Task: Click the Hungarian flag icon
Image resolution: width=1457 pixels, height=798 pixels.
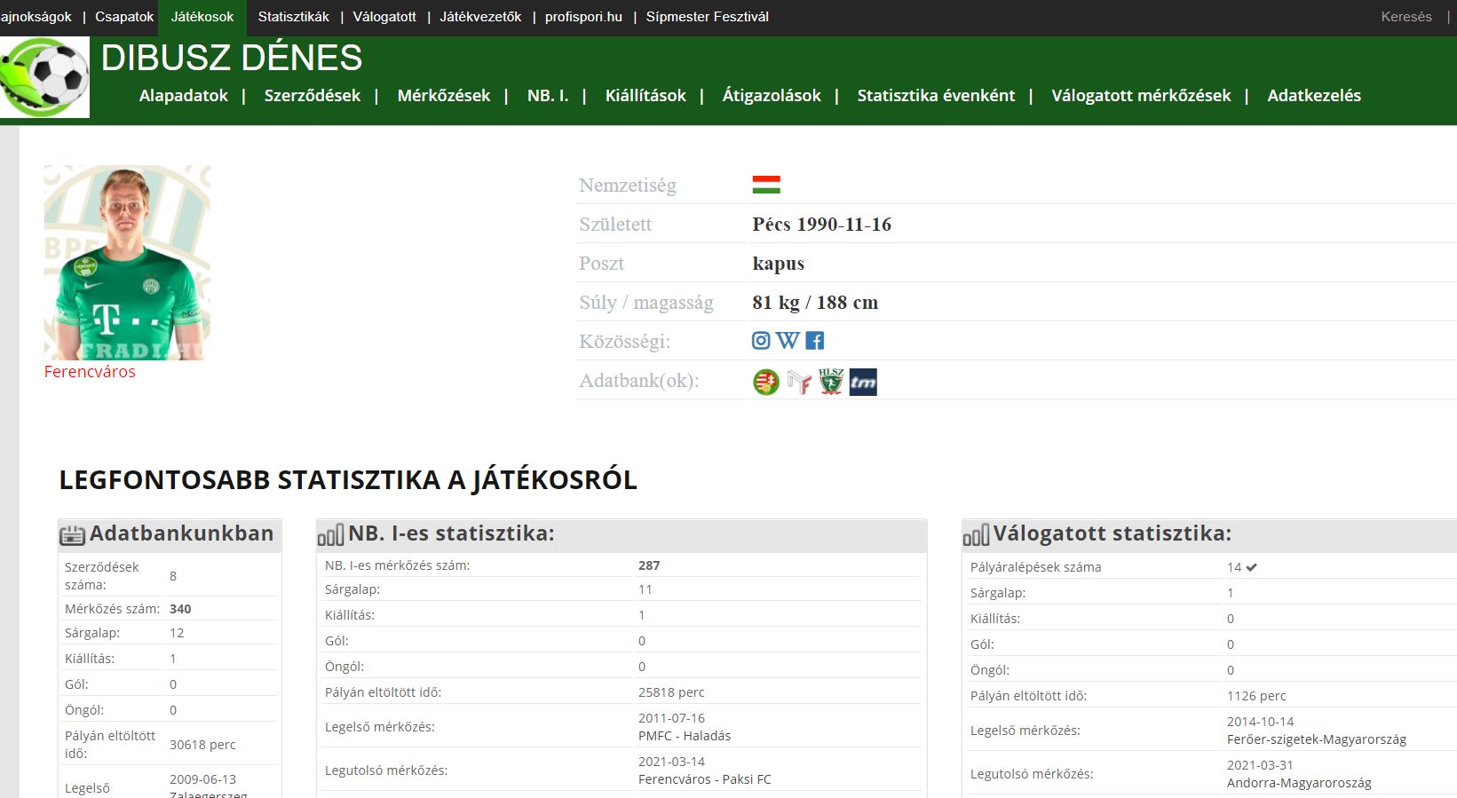Action: (766, 185)
